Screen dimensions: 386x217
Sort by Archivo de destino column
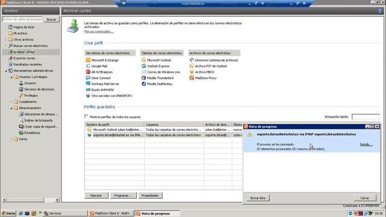point(218,125)
